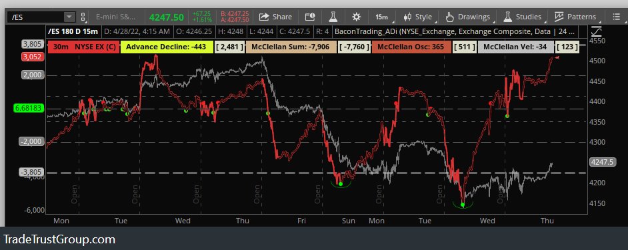628x250 pixels.
Task: Click the +67.25 net change value
Action: [201, 14]
